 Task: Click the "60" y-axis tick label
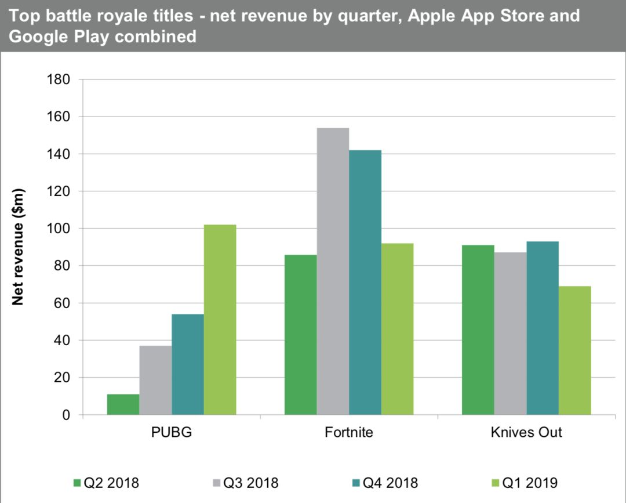point(62,303)
